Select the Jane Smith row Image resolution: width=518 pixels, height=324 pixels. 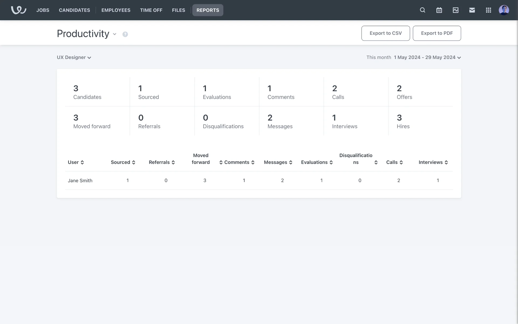pyautogui.click(x=80, y=180)
